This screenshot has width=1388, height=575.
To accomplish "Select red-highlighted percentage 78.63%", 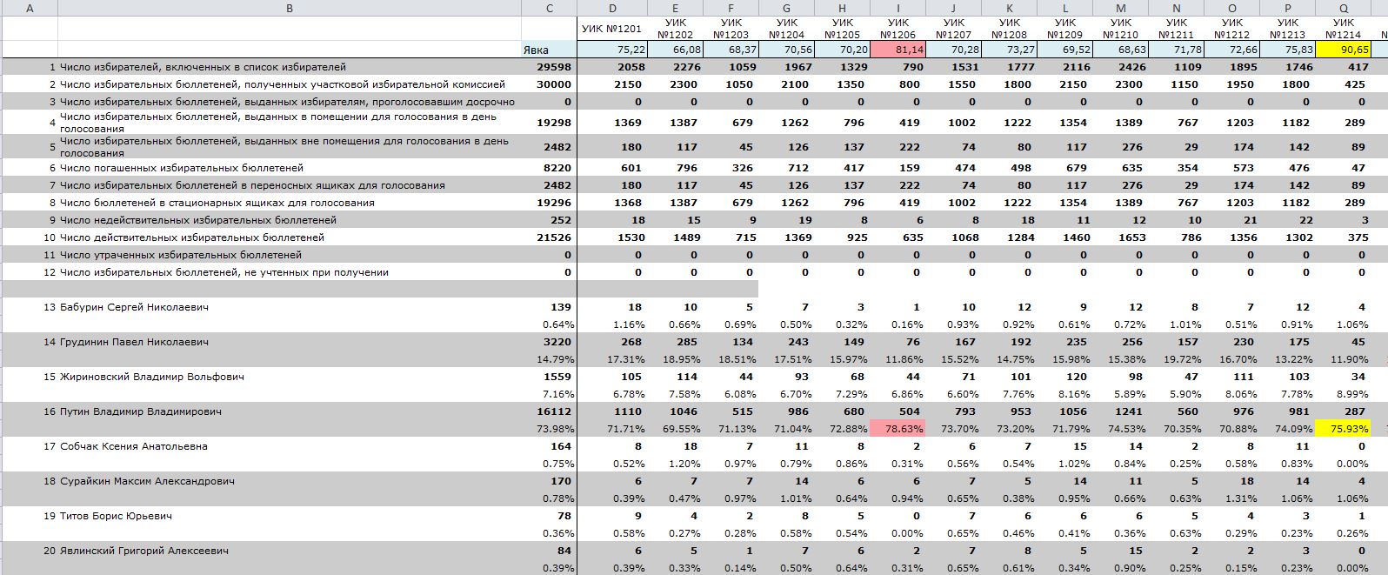I will (x=898, y=429).
